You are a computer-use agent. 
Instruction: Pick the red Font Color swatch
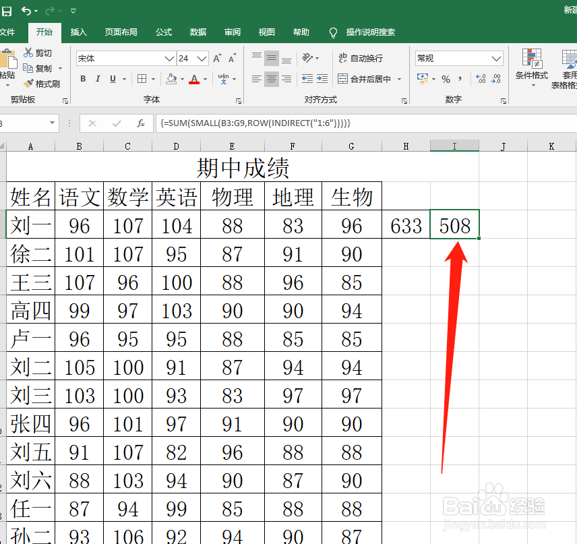click(x=194, y=80)
